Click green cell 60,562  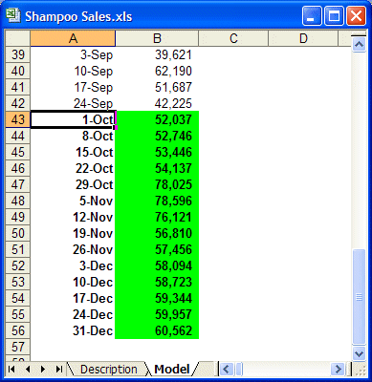157,330
